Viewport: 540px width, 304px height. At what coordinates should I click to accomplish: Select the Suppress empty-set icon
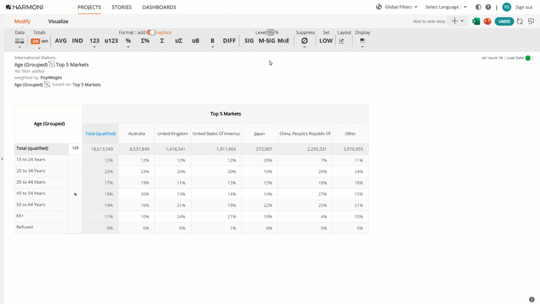[x=304, y=41]
